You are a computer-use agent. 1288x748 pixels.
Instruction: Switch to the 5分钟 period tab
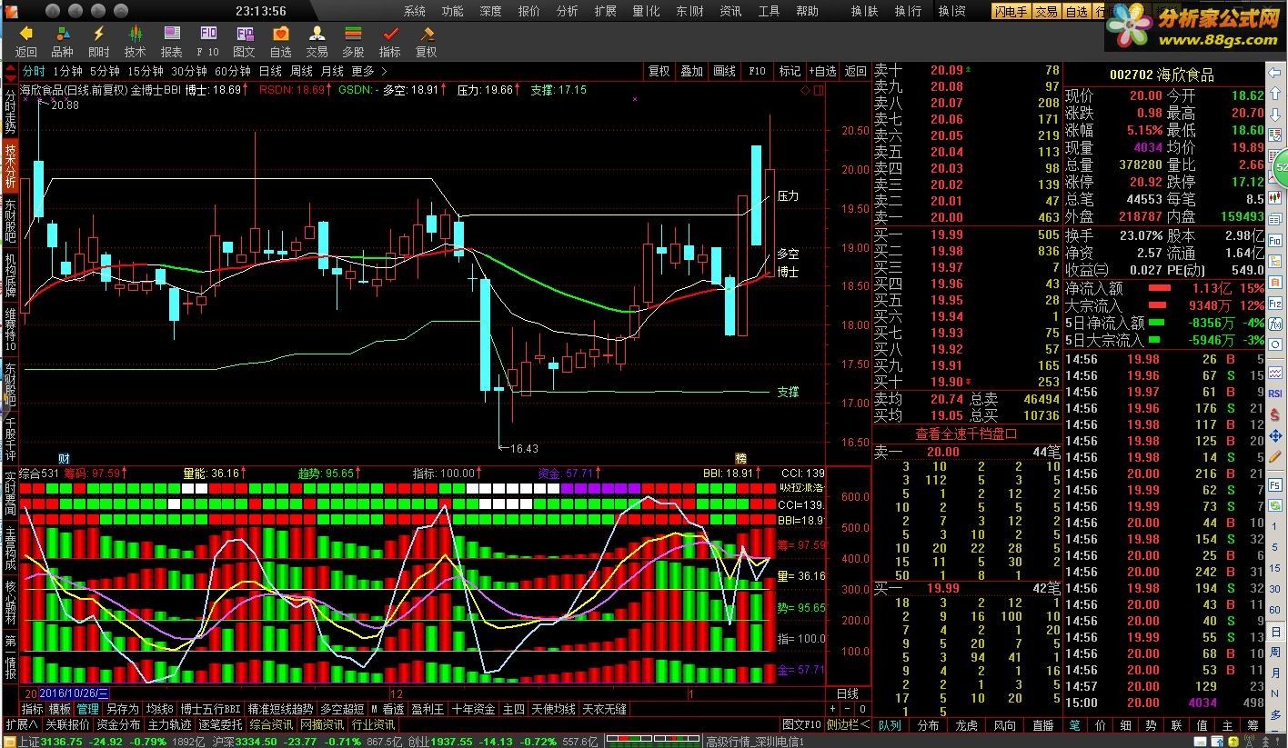[105, 71]
